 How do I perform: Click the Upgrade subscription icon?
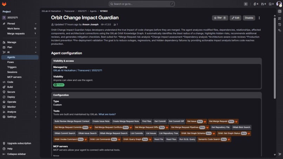[x=4, y=143]
